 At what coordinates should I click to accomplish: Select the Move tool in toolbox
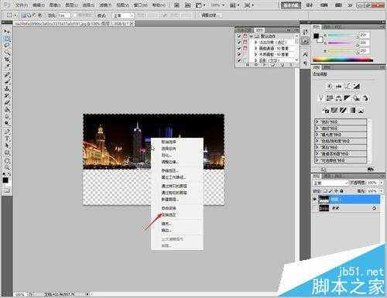pyautogui.click(x=6, y=31)
